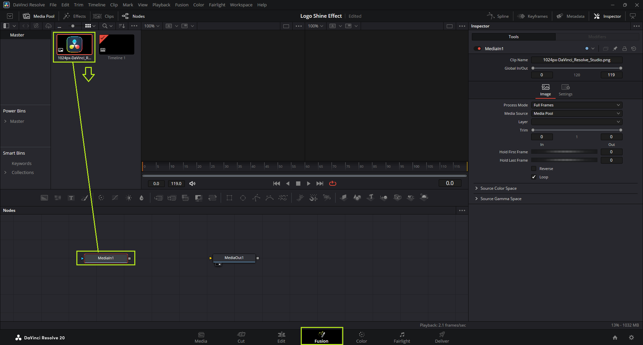Add a Blur node (droplet icon)

tap(141, 198)
